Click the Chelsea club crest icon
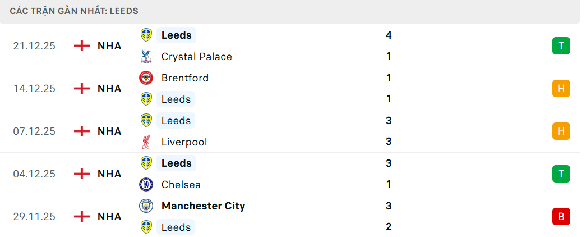The image size is (586, 237). [x=146, y=184]
